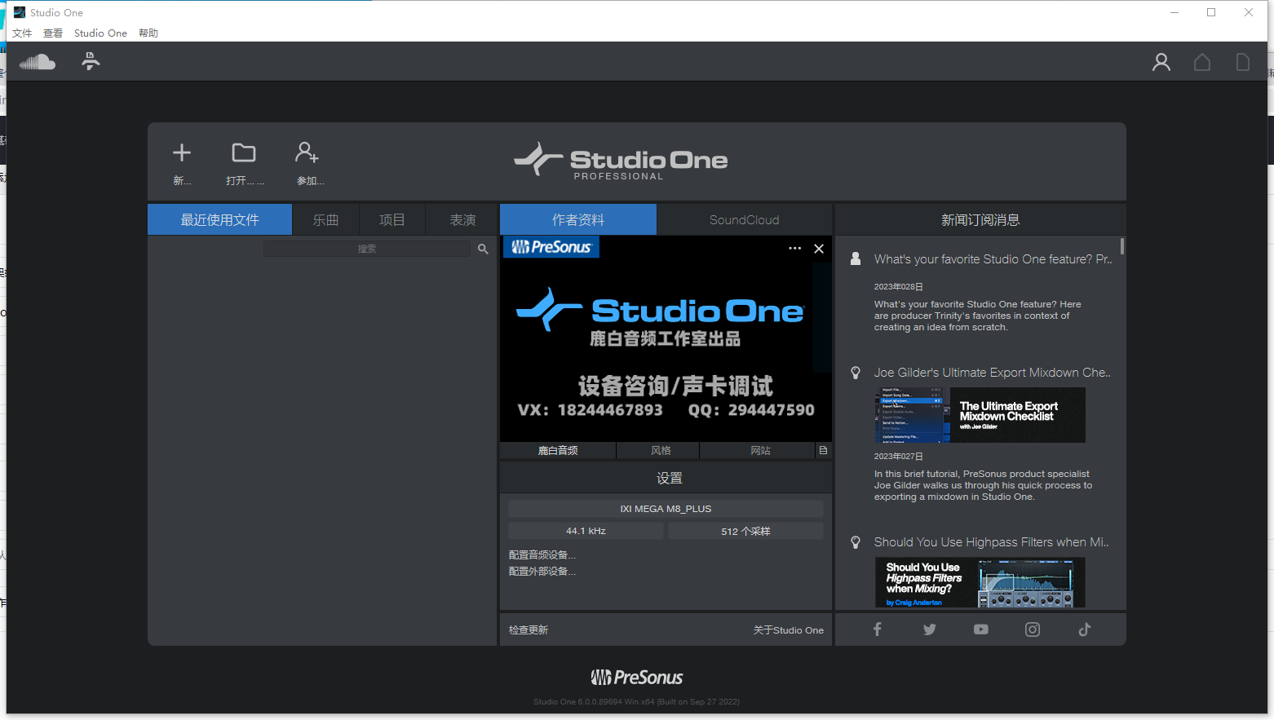1274x720 pixels.
Task: Click the home start page icon
Action: coord(1202,62)
